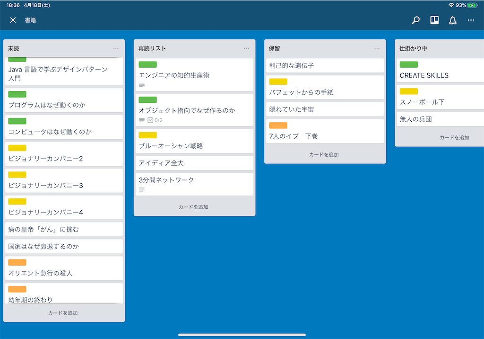Click the 保留 list title

275,48
